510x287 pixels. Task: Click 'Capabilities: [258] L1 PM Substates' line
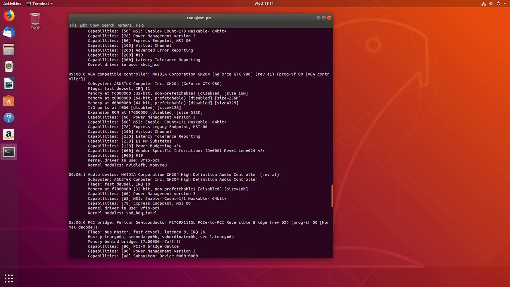[x=129, y=141]
